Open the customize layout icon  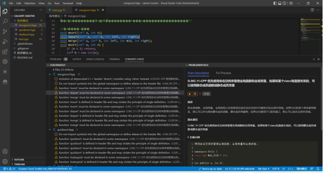pyautogui.click(x=291, y=3)
